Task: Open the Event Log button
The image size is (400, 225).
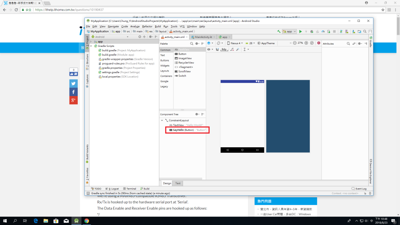Action: 359,189
